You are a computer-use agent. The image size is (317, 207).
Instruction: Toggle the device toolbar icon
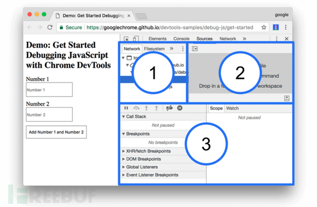tap(136, 39)
